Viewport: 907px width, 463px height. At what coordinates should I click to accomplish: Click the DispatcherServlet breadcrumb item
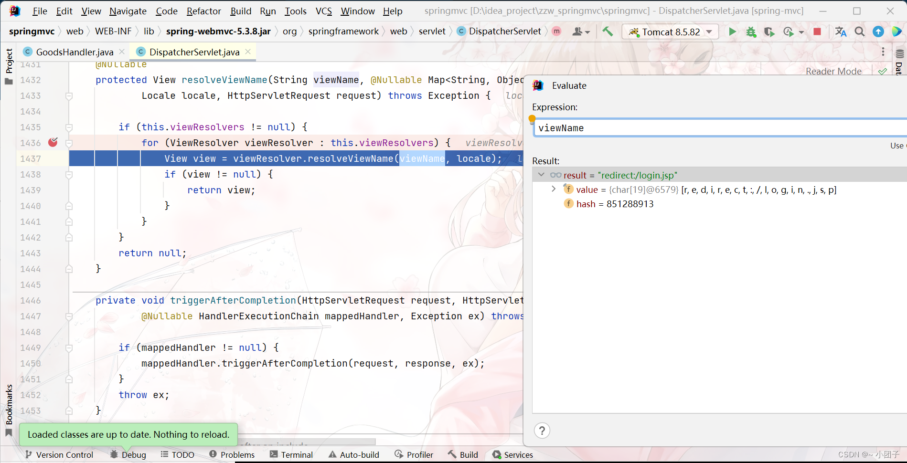pyautogui.click(x=499, y=31)
